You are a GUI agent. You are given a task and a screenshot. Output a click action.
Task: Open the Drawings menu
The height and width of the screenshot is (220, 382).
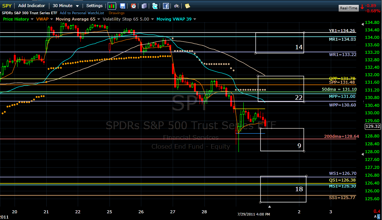117,13
